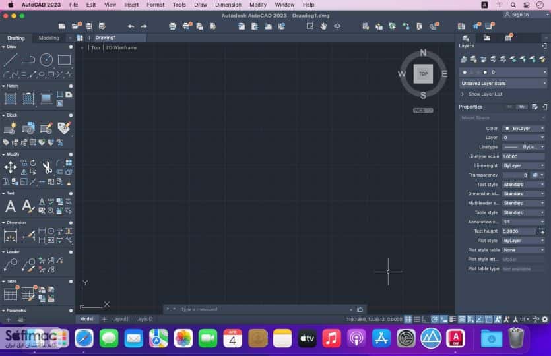The height and width of the screenshot is (356, 551).
Task: Click the Transparency slider field
Action: tap(515, 175)
